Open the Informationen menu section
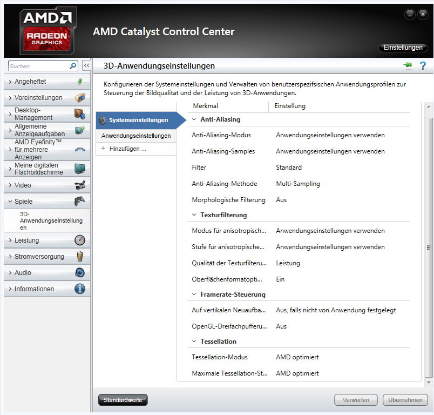 (47, 289)
